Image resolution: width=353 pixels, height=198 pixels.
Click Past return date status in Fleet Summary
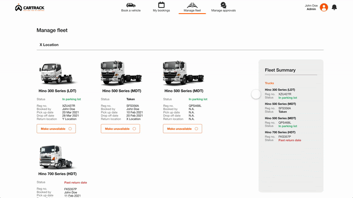(290, 140)
